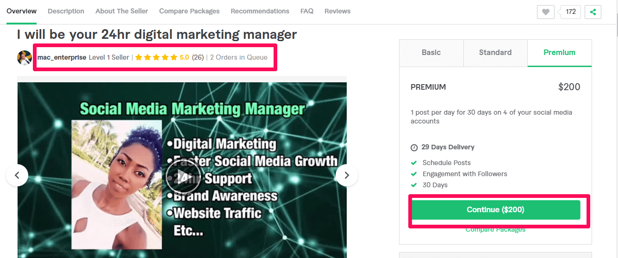Click the 172 favorites count

click(570, 12)
